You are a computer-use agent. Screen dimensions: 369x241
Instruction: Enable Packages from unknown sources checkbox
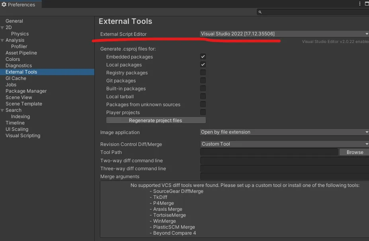coord(203,104)
